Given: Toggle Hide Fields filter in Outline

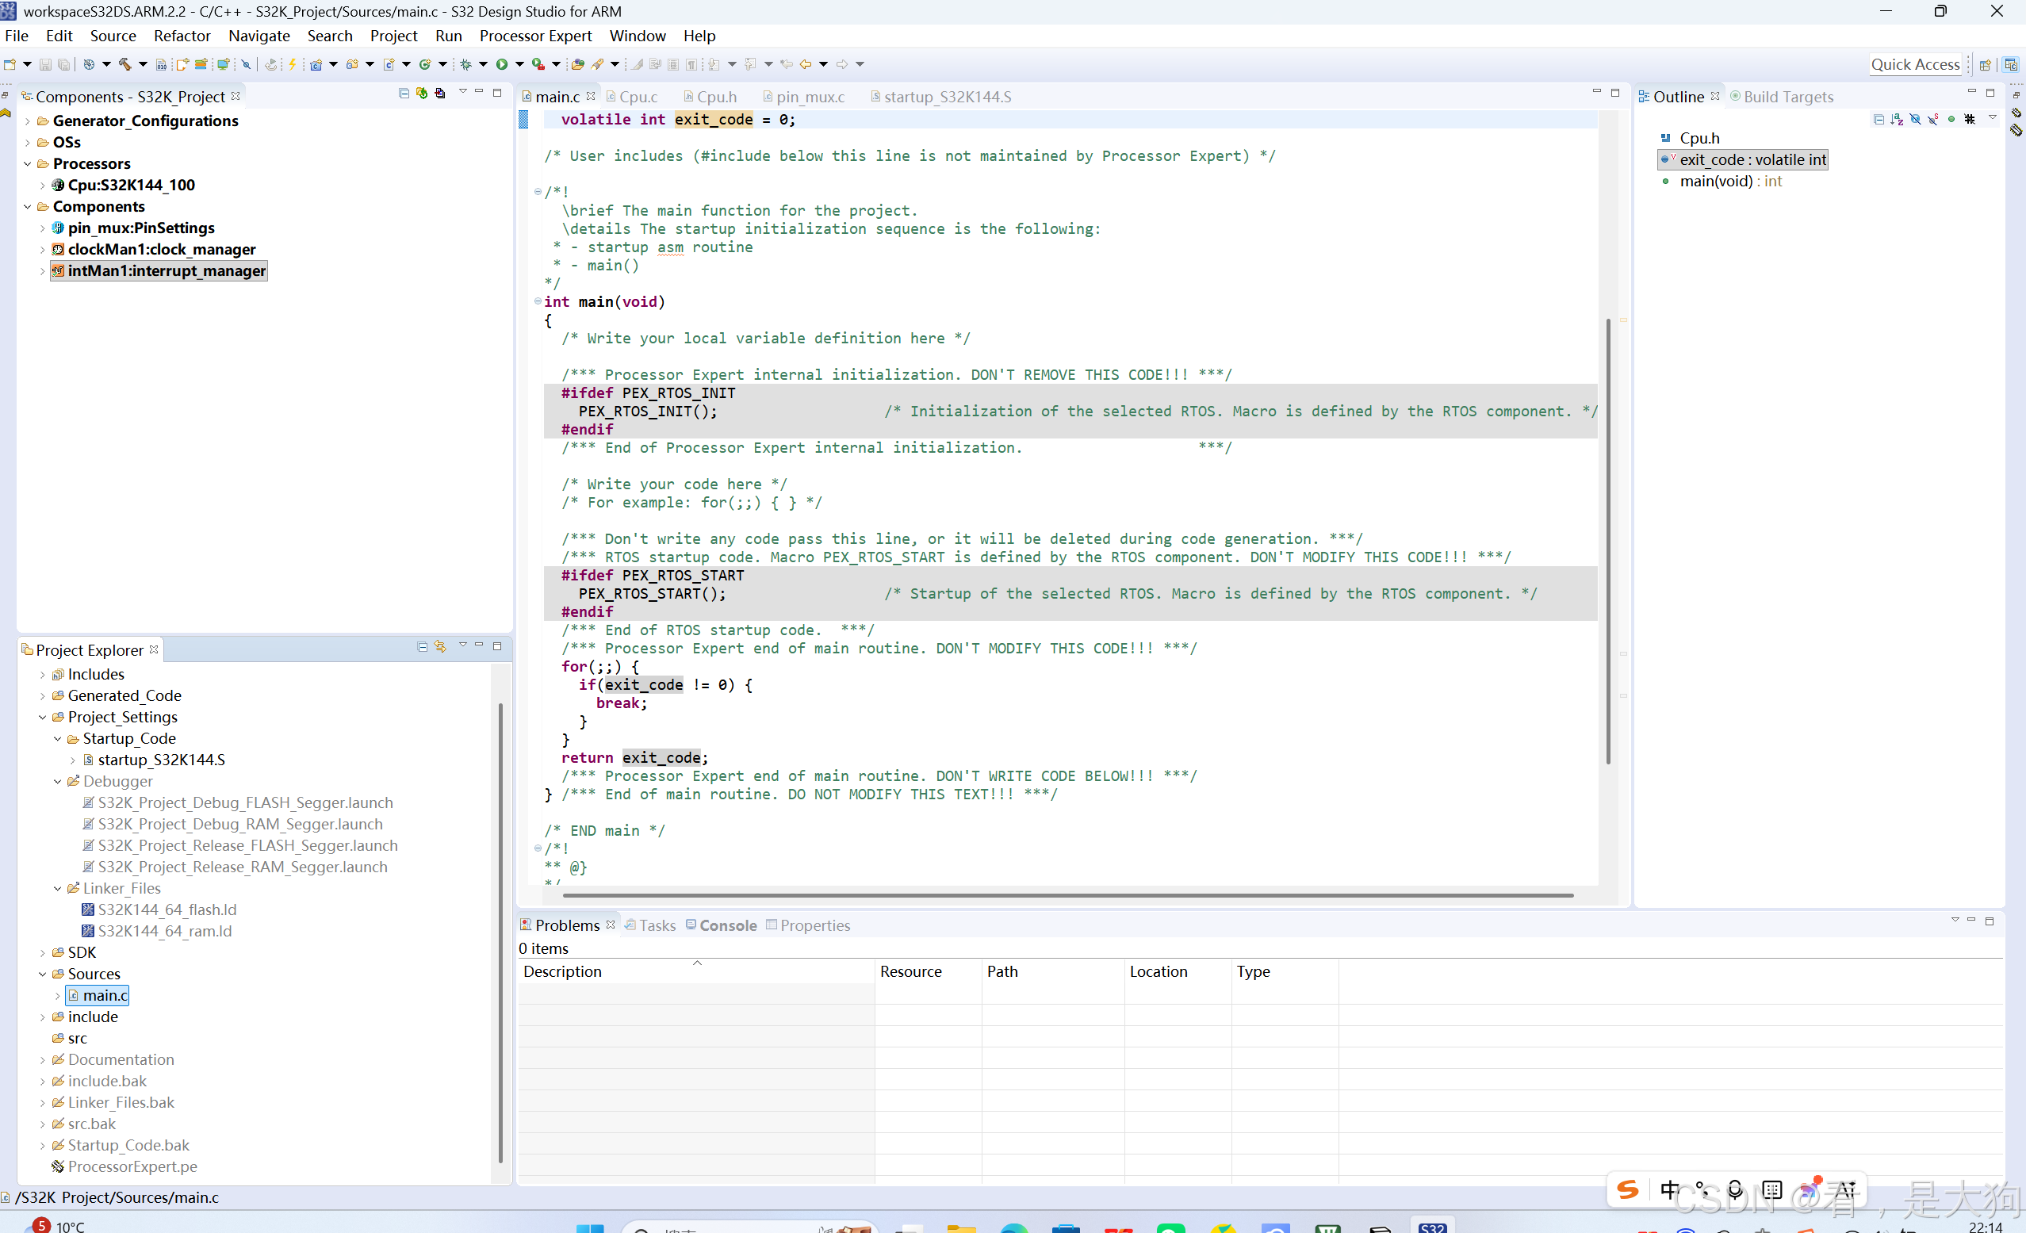Looking at the screenshot, I should [x=1915, y=119].
